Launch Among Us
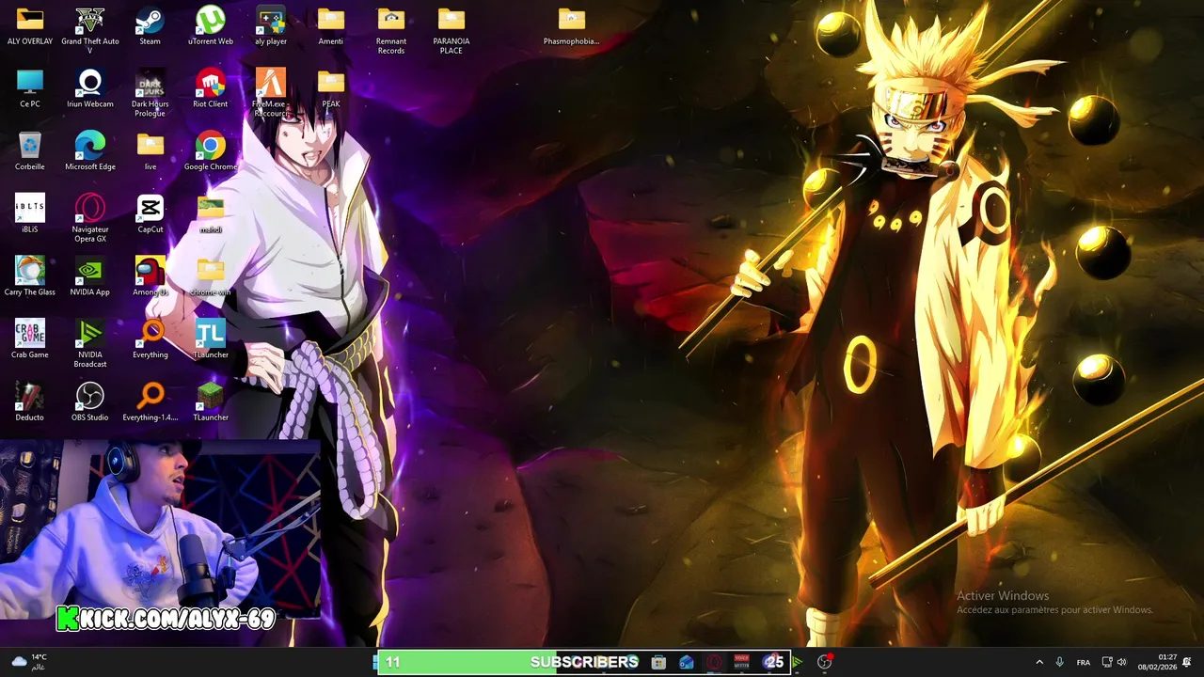This screenshot has height=677, width=1204. coord(150,276)
